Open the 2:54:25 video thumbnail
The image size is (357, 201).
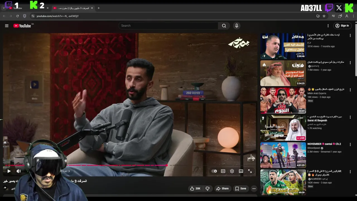(283, 73)
